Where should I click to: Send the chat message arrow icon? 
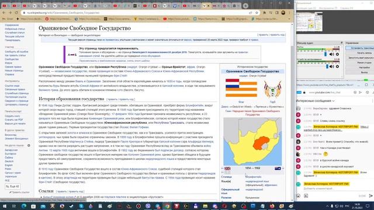tap(370, 196)
